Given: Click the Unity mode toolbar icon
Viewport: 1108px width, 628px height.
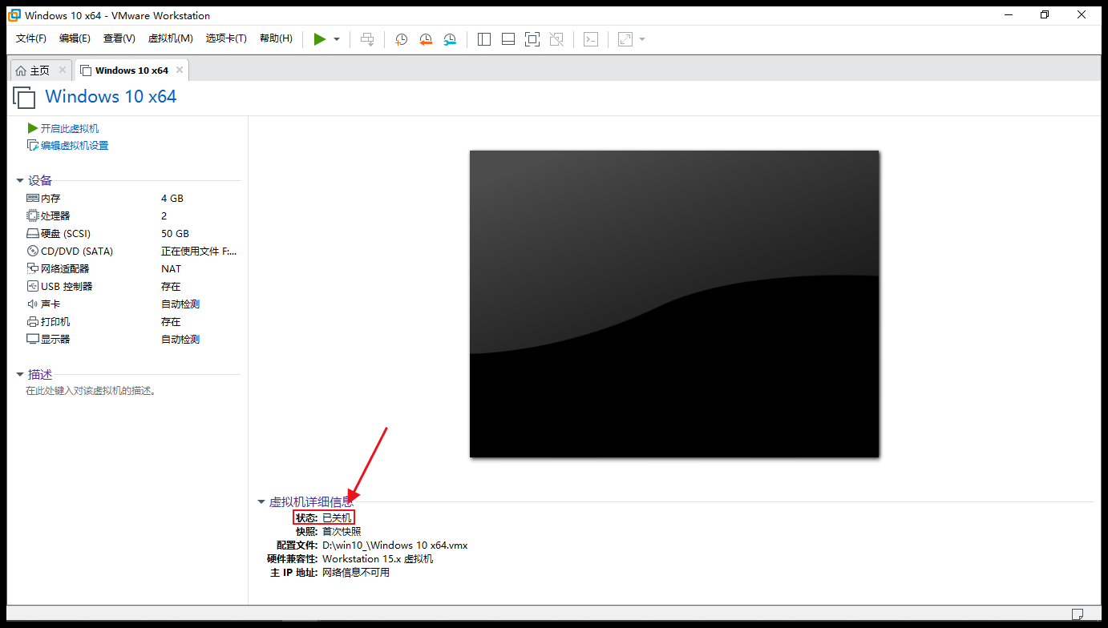Looking at the screenshot, I should 556,39.
